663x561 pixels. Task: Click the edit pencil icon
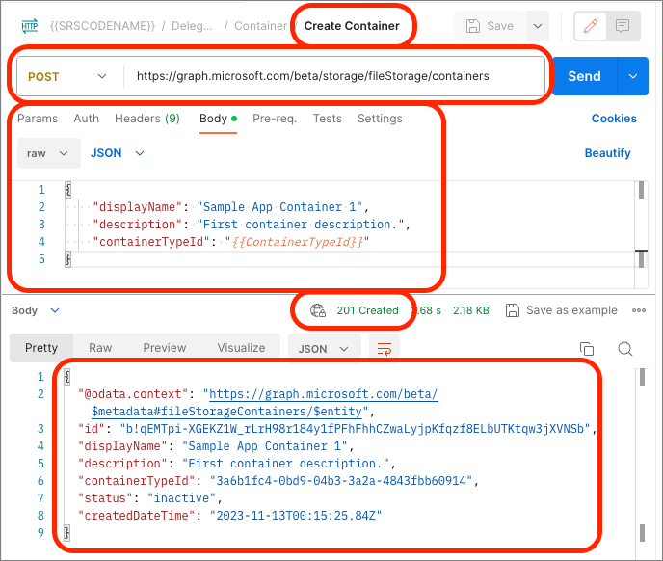pos(591,26)
